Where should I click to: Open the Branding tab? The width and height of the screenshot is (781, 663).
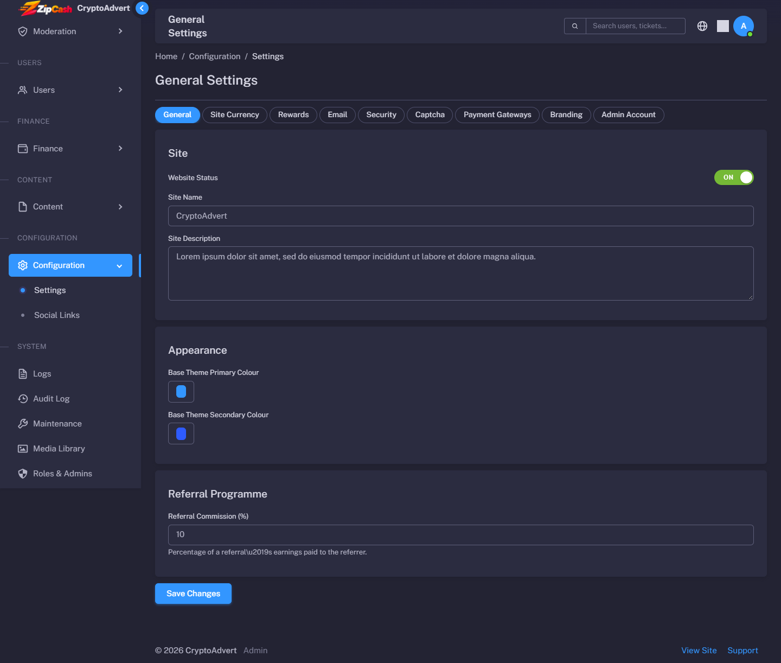(x=566, y=115)
